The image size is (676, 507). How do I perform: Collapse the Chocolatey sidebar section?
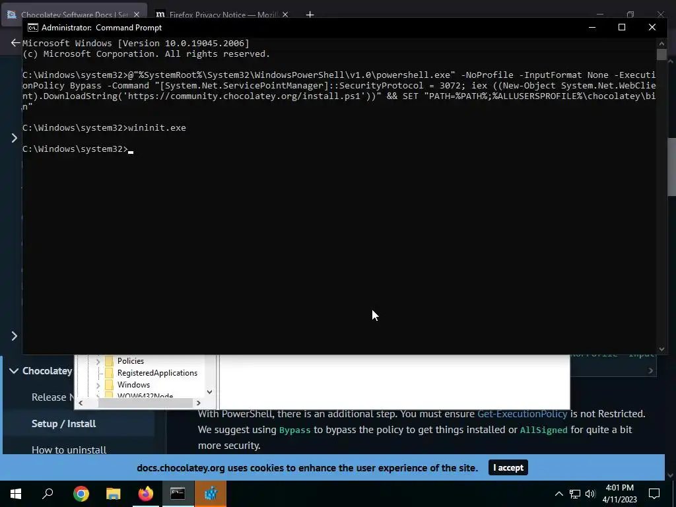[x=14, y=371]
